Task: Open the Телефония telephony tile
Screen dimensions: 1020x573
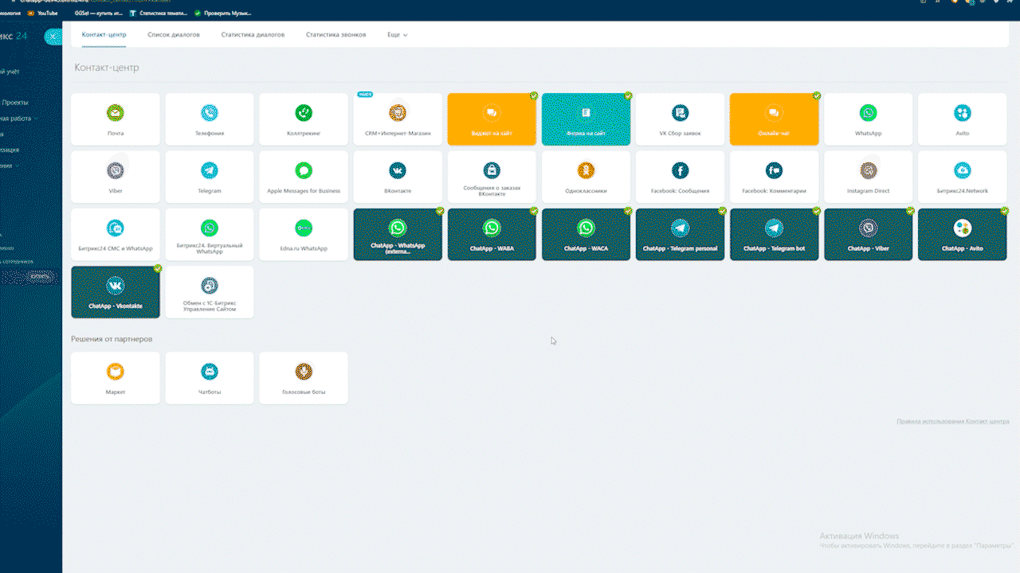Action: (x=210, y=119)
